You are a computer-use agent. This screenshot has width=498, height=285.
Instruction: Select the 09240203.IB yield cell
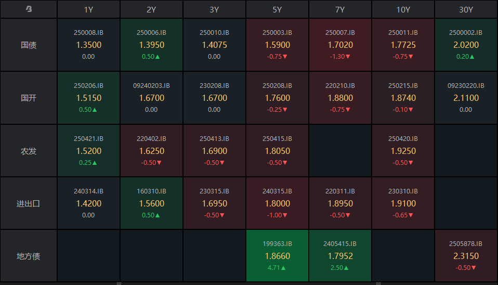[x=151, y=98]
